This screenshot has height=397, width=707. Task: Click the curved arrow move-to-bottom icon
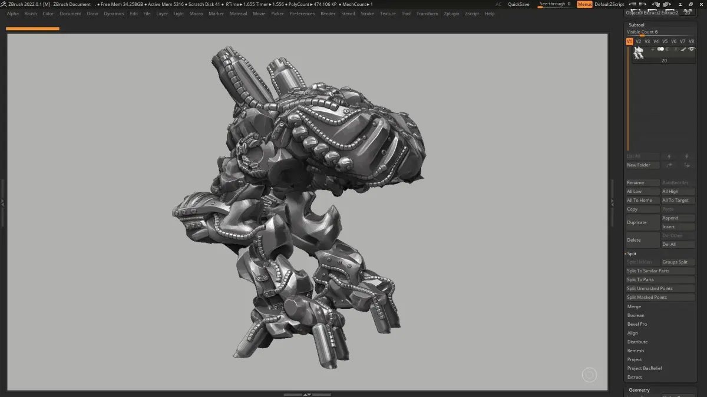pyautogui.click(x=686, y=165)
